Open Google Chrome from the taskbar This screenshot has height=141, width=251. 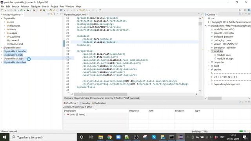coord(109,137)
